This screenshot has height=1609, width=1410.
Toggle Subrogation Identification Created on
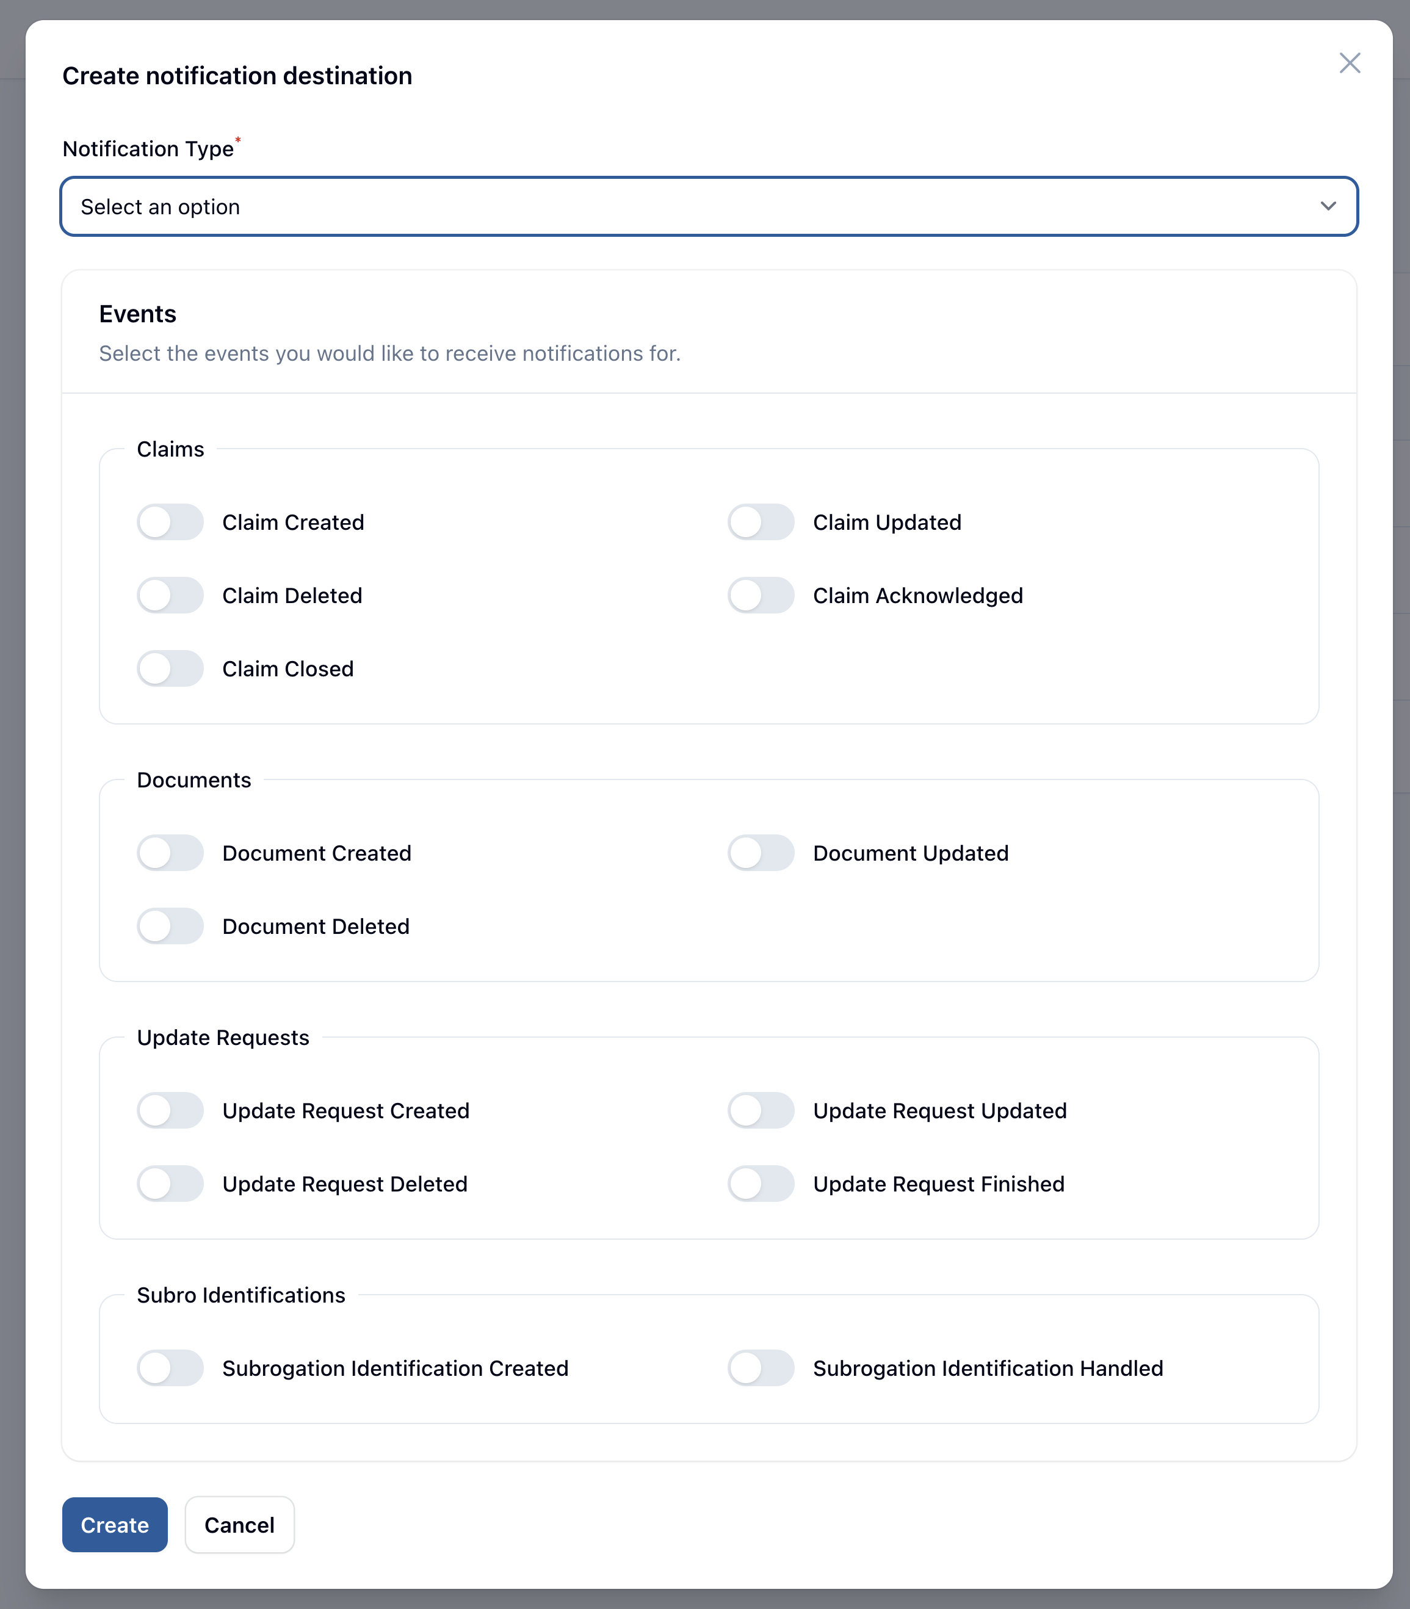(170, 1369)
